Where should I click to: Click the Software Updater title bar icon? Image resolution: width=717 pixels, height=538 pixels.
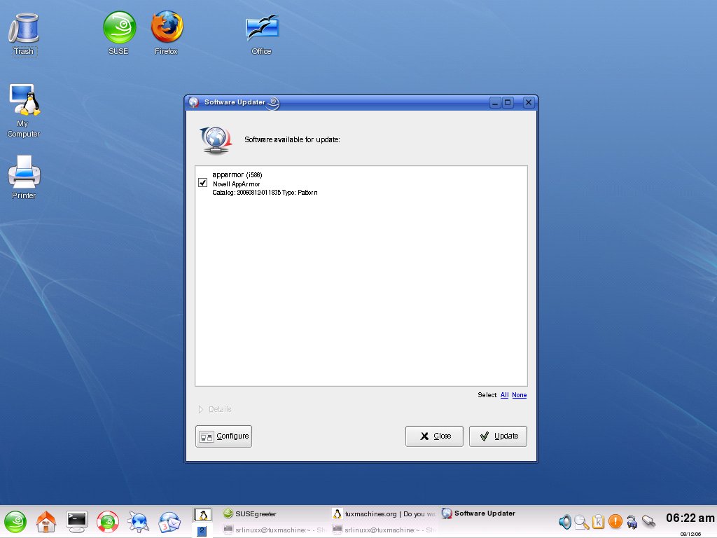(x=194, y=102)
